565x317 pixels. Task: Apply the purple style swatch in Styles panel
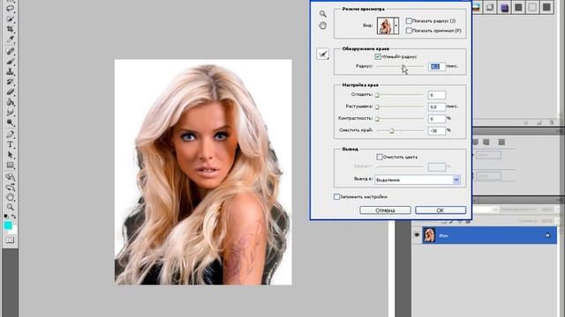point(504,7)
